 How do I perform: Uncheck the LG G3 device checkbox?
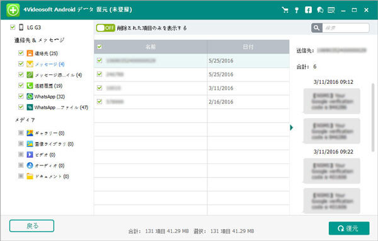[x=13, y=27]
